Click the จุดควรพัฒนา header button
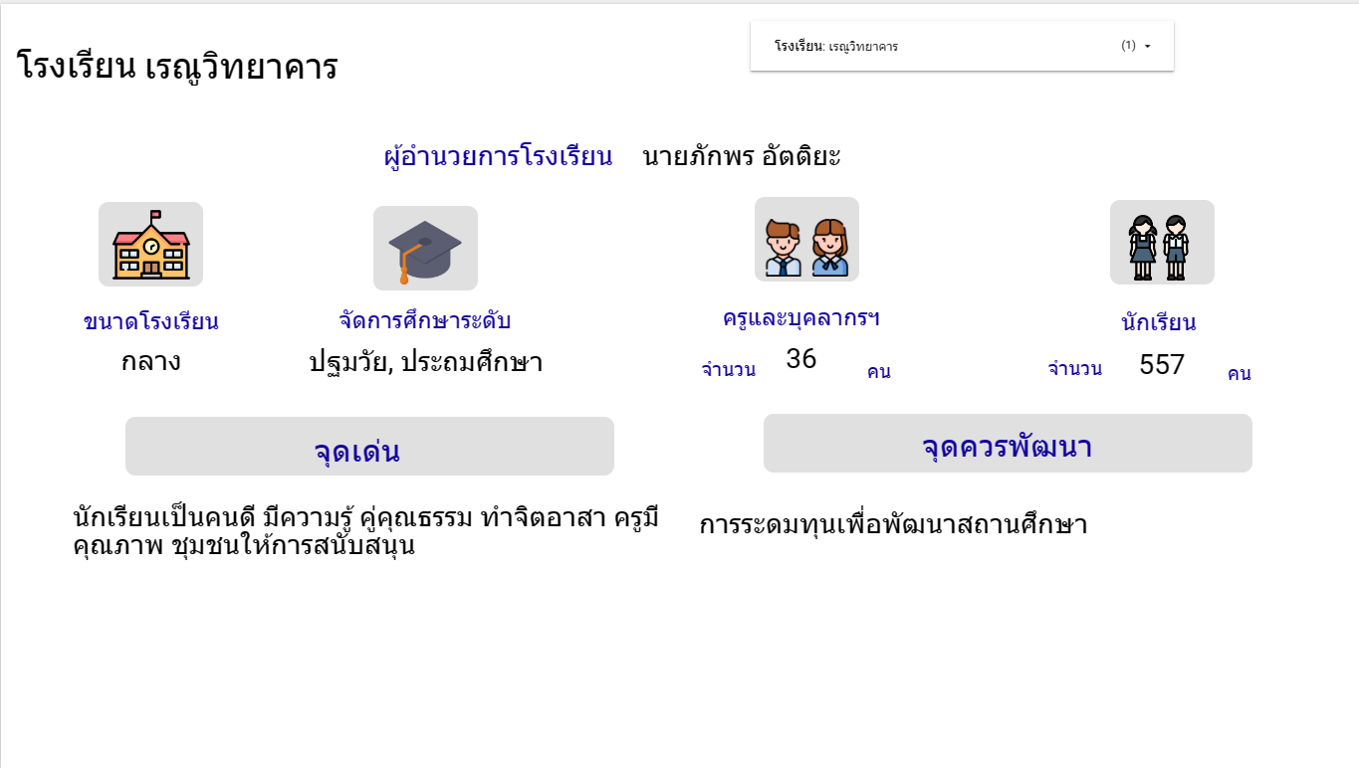This screenshot has width=1359, height=768. click(1008, 444)
